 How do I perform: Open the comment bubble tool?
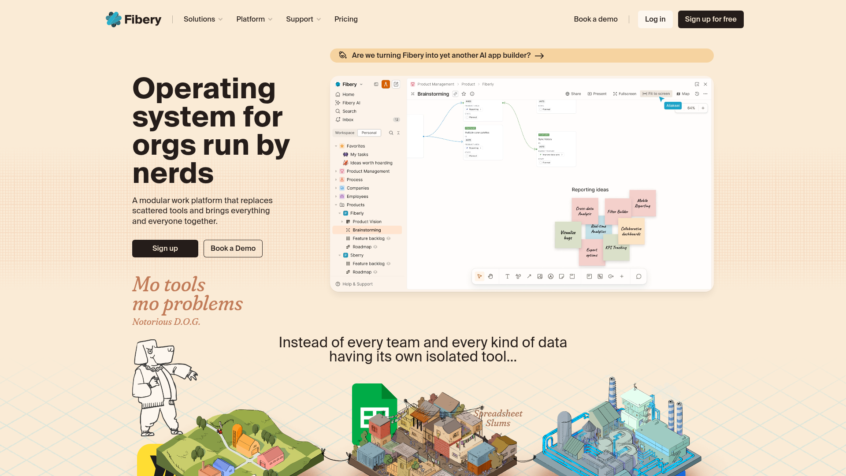(638, 276)
